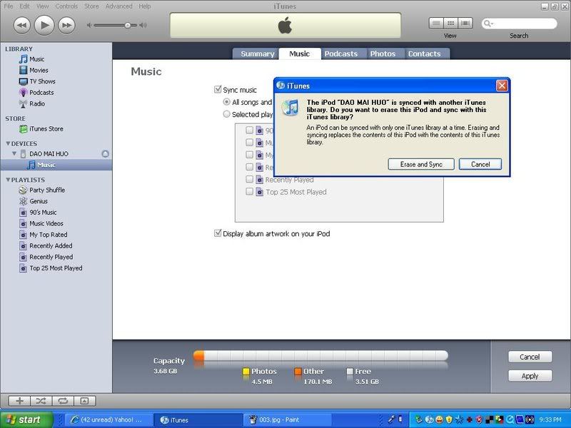
Task: Open the Store menu
Action: click(x=91, y=6)
